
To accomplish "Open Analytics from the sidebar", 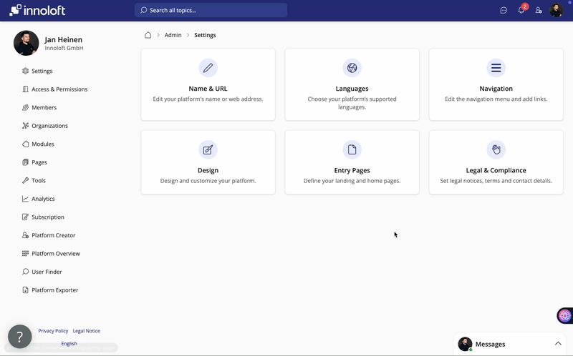I will 43,199.
